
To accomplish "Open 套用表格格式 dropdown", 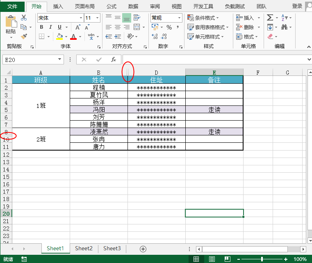I will tap(208, 27).
